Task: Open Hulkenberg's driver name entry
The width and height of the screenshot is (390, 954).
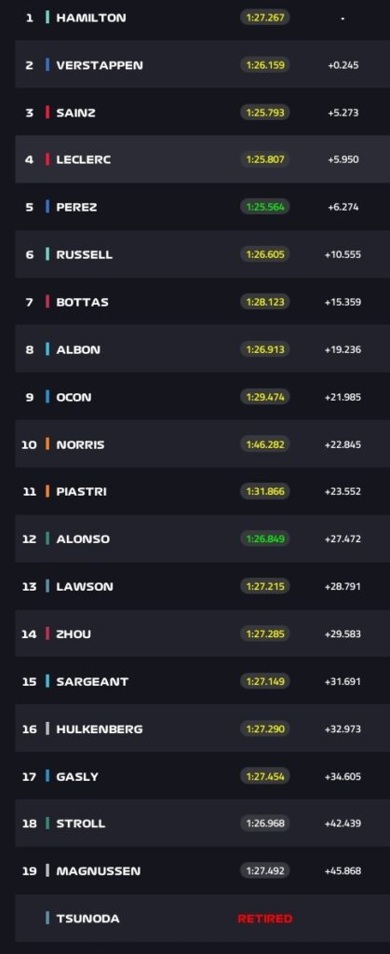Action: click(99, 729)
